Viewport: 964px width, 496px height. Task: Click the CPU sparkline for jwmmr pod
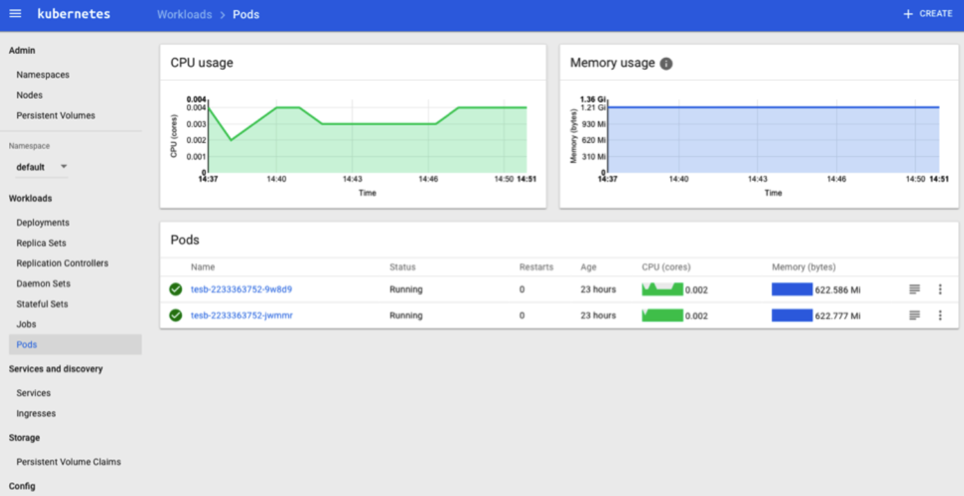[x=662, y=315]
